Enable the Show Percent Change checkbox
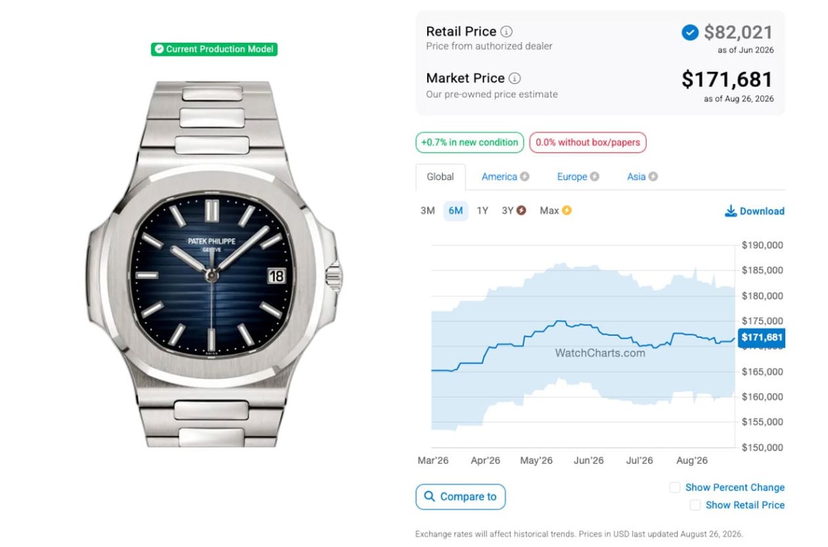This screenshot has width=828, height=547. pos(675,488)
